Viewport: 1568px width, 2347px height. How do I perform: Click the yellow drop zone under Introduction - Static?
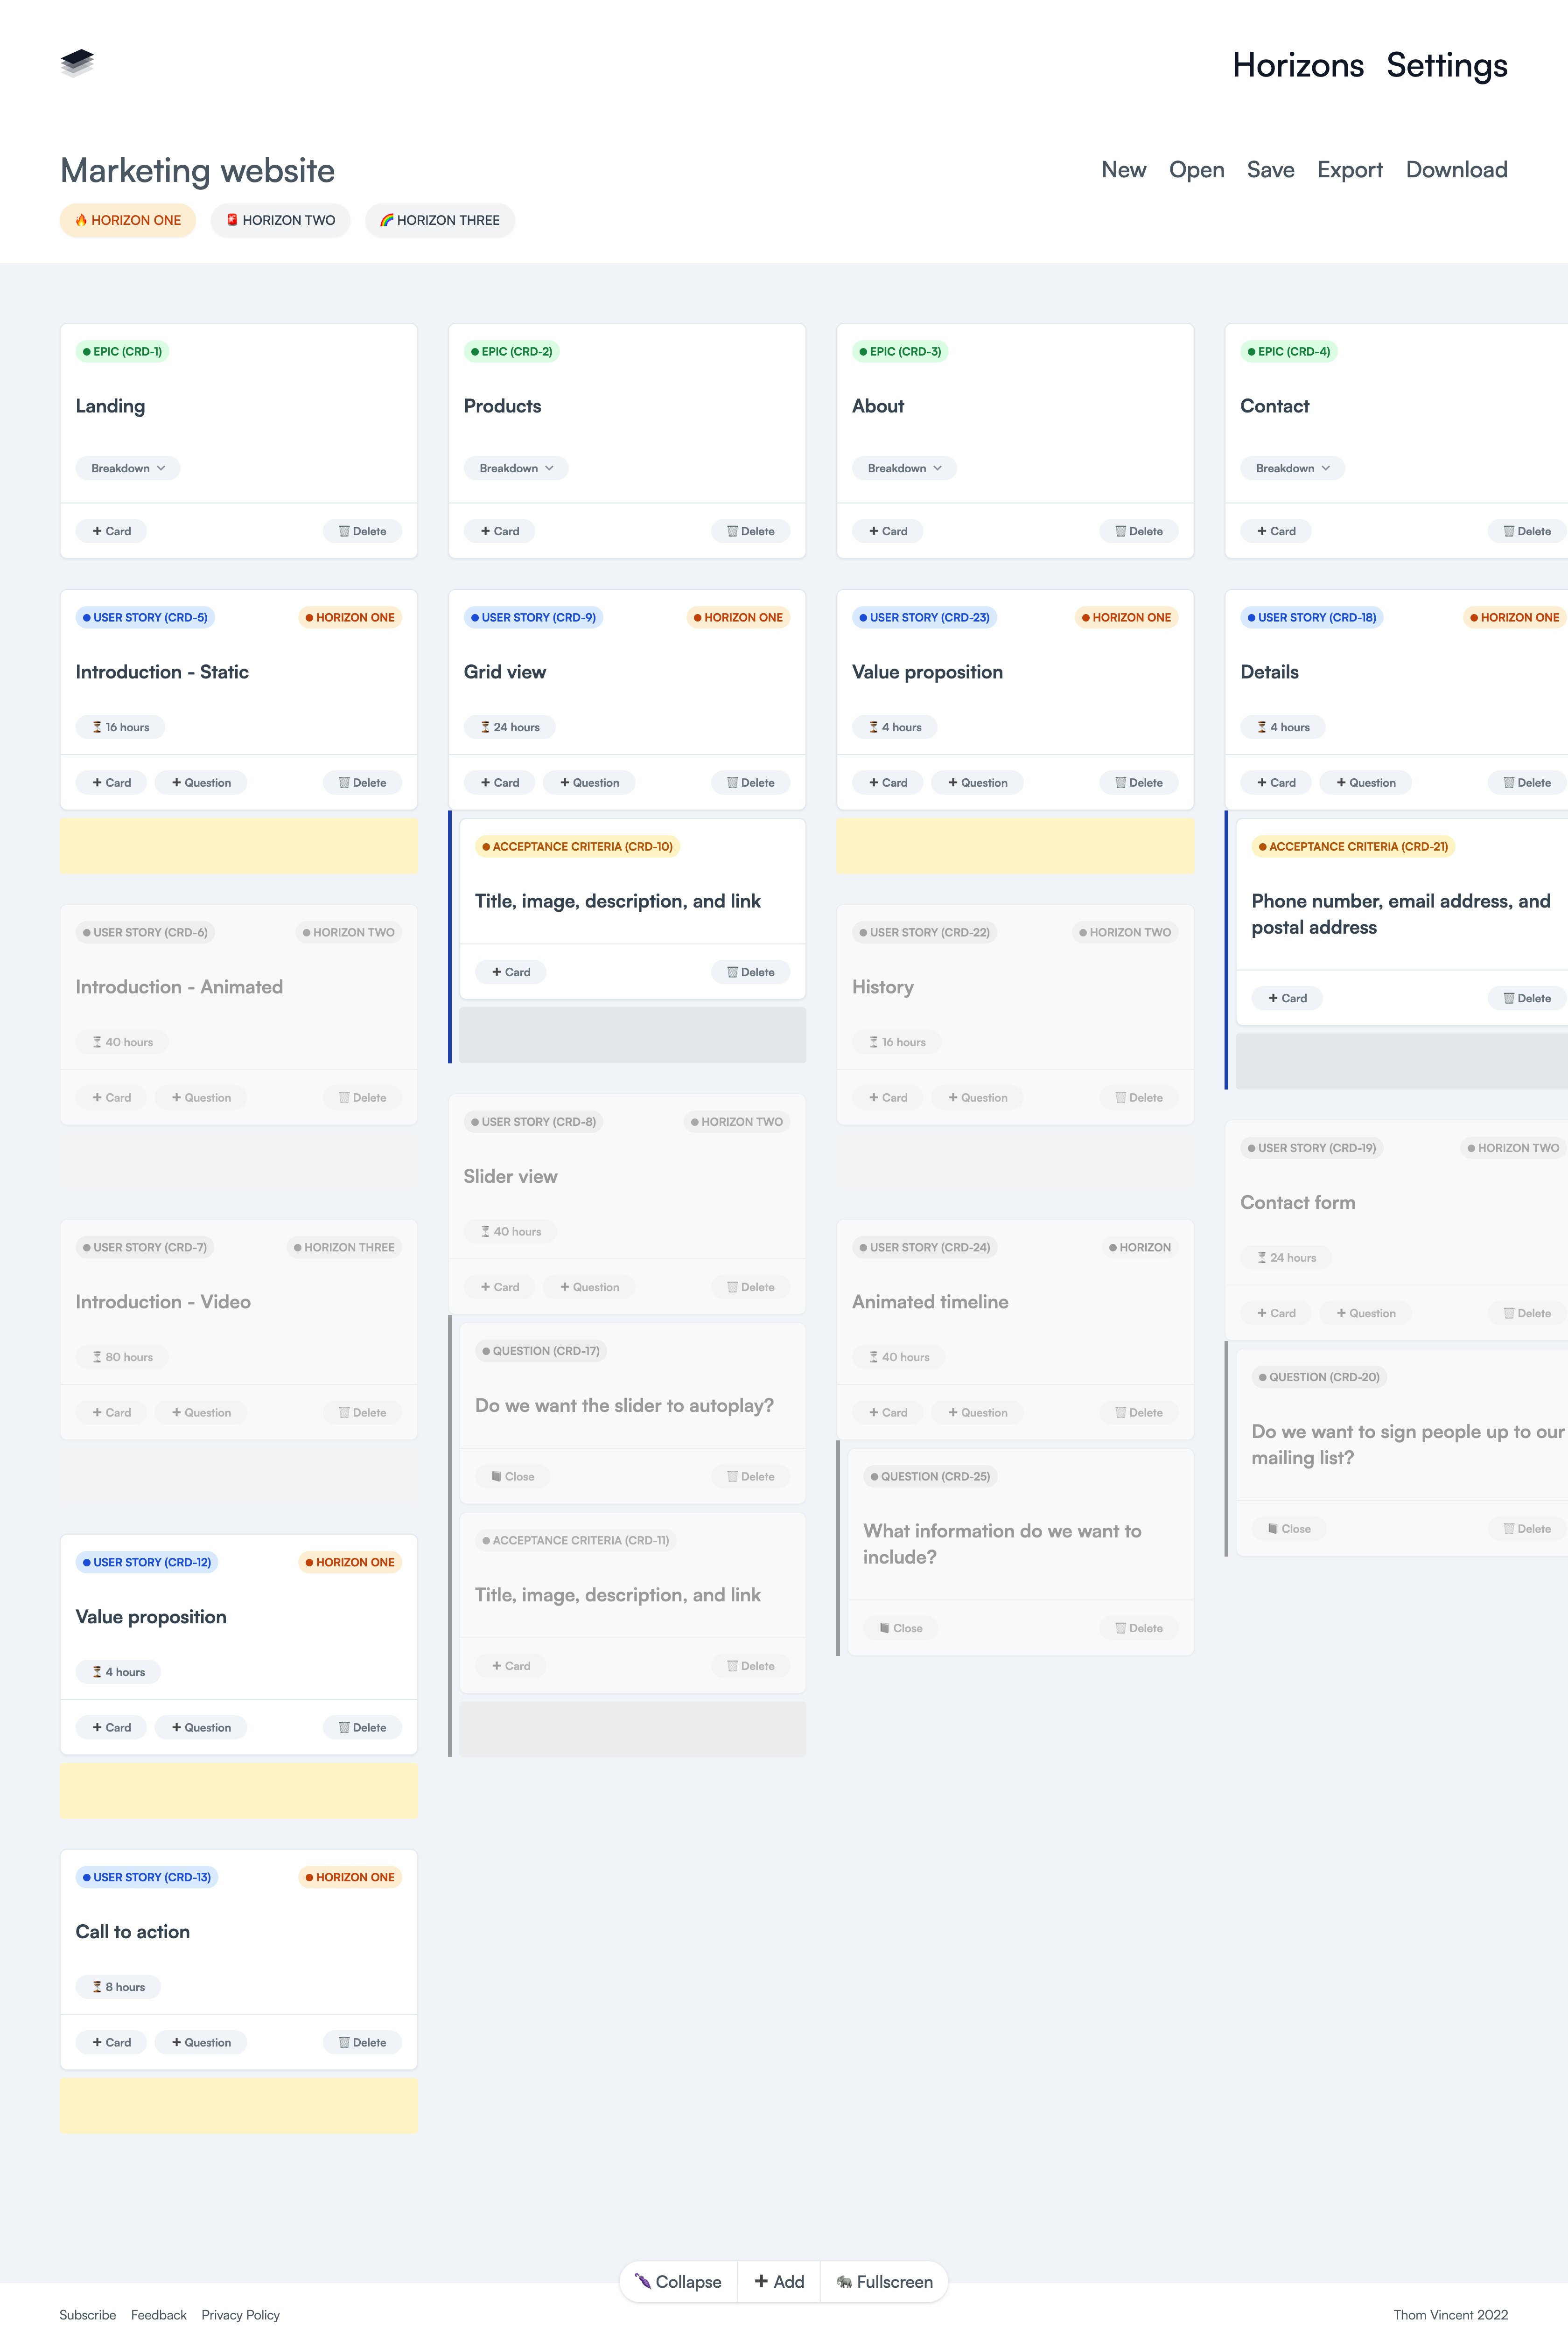239,845
